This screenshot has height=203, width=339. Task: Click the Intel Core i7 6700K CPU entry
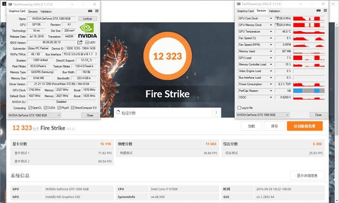coord(164,189)
